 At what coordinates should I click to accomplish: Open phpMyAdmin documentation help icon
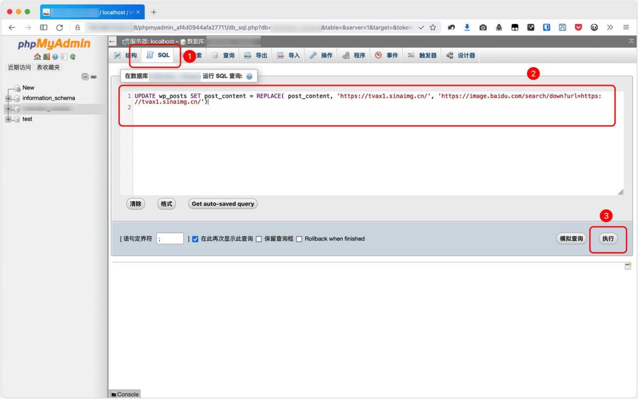55,57
